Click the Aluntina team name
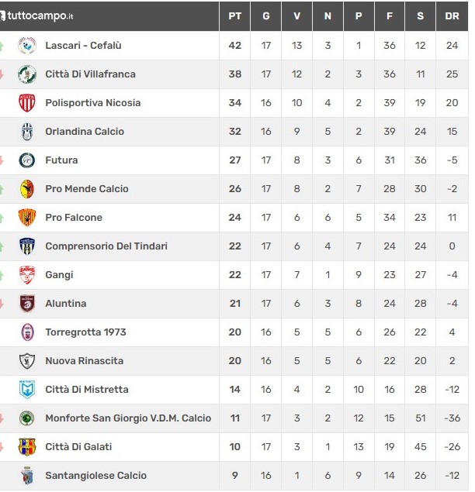The height and width of the screenshot is (492, 475). click(66, 304)
